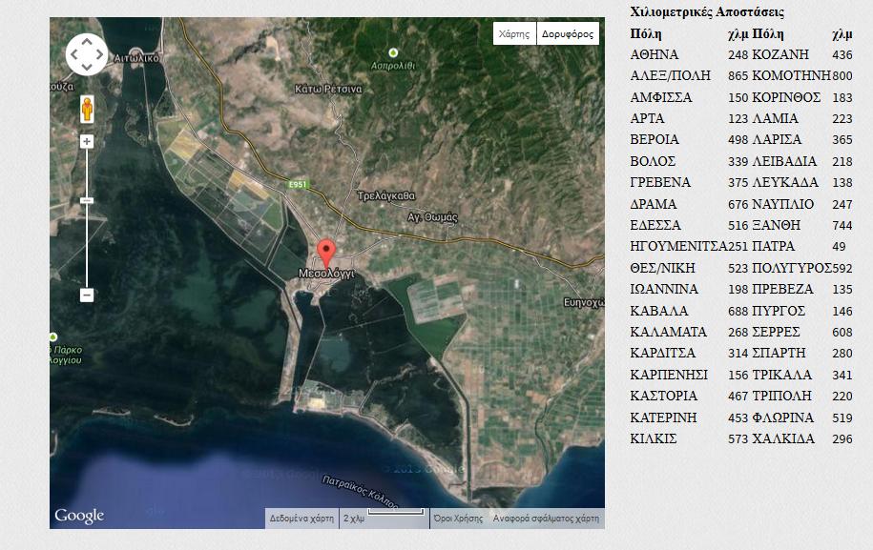Image resolution: width=873 pixels, height=550 pixels.
Task: Click ΚΟΖΑΝΗ in the distance table
Action: [780, 55]
